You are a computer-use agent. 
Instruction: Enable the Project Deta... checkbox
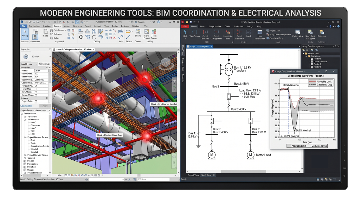coord(36,101)
